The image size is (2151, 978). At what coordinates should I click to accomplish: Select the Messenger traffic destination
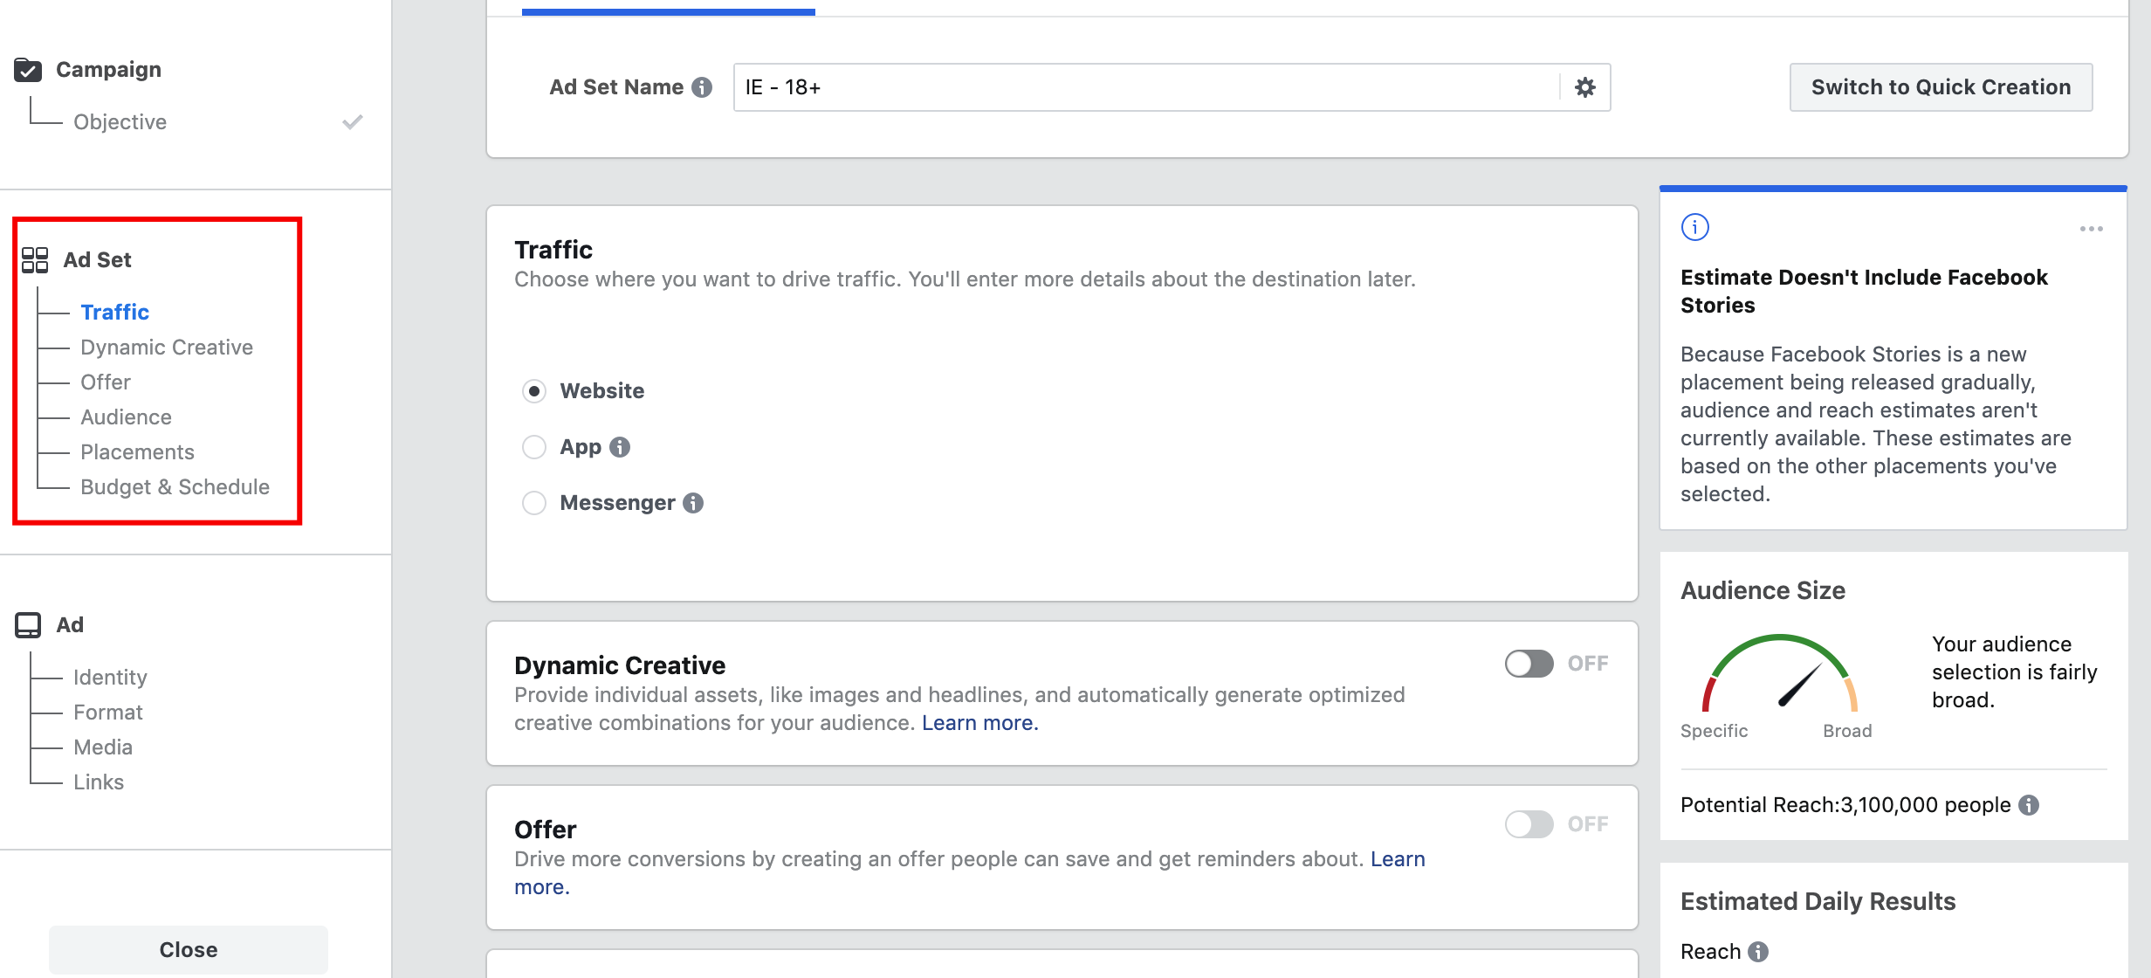point(534,503)
